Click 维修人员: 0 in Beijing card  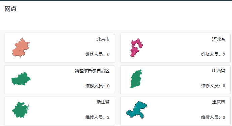click(x=98, y=54)
